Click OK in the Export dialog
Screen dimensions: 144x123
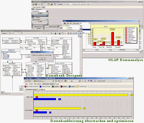42,58
